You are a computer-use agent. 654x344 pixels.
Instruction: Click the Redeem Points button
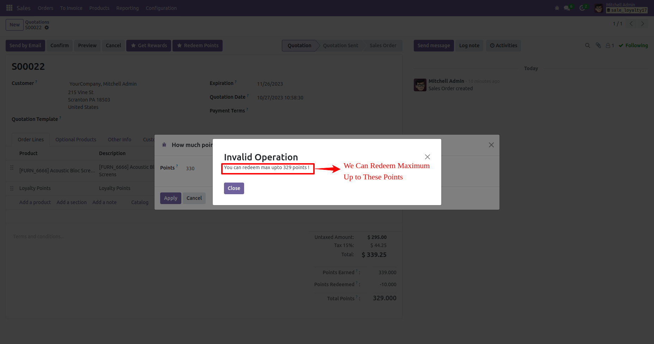198,45
